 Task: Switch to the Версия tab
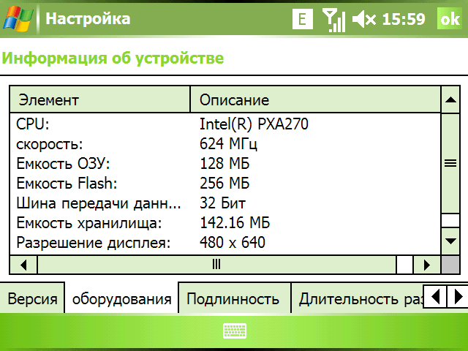(x=32, y=298)
